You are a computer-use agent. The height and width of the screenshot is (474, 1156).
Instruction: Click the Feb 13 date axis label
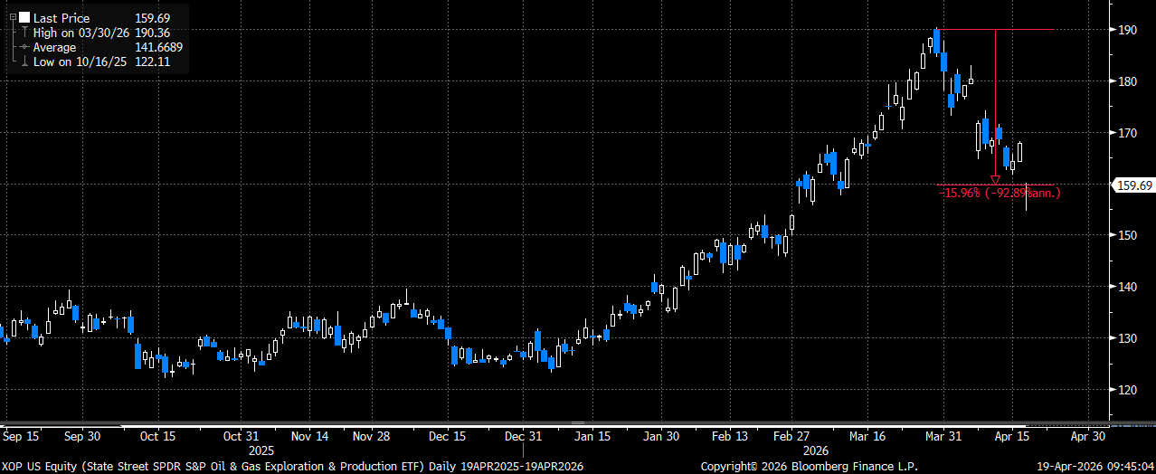pos(729,435)
